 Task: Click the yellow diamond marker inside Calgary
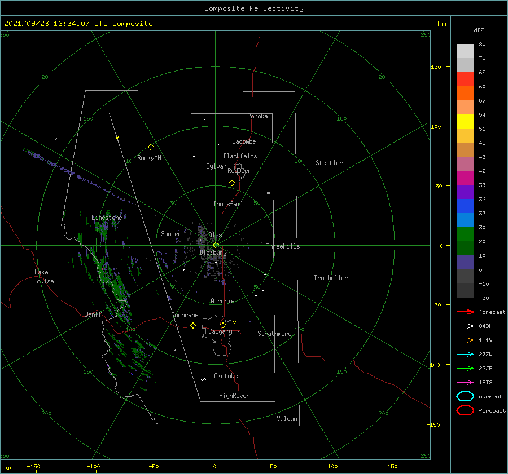(223, 325)
